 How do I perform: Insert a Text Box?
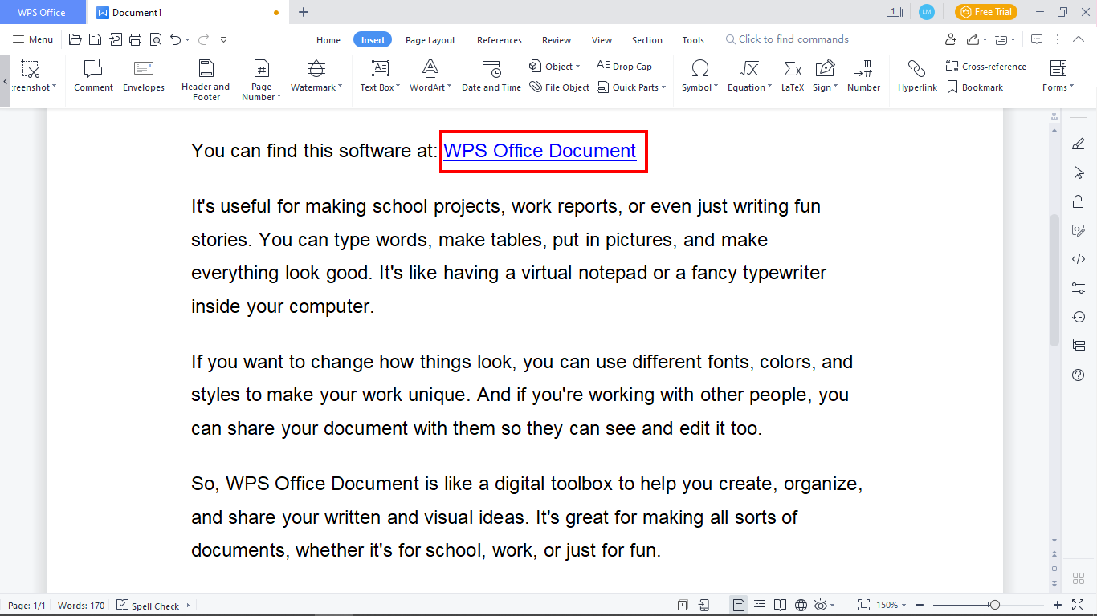coord(377,76)
